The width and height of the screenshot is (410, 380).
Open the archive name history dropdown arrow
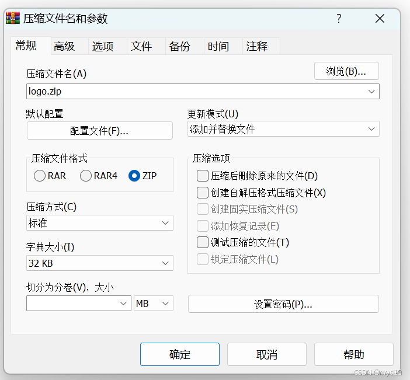coord(371,92)
